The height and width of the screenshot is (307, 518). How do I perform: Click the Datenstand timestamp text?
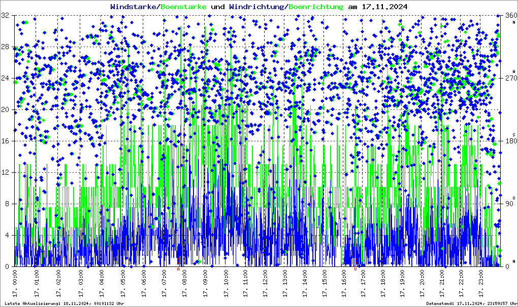(471, 303)
